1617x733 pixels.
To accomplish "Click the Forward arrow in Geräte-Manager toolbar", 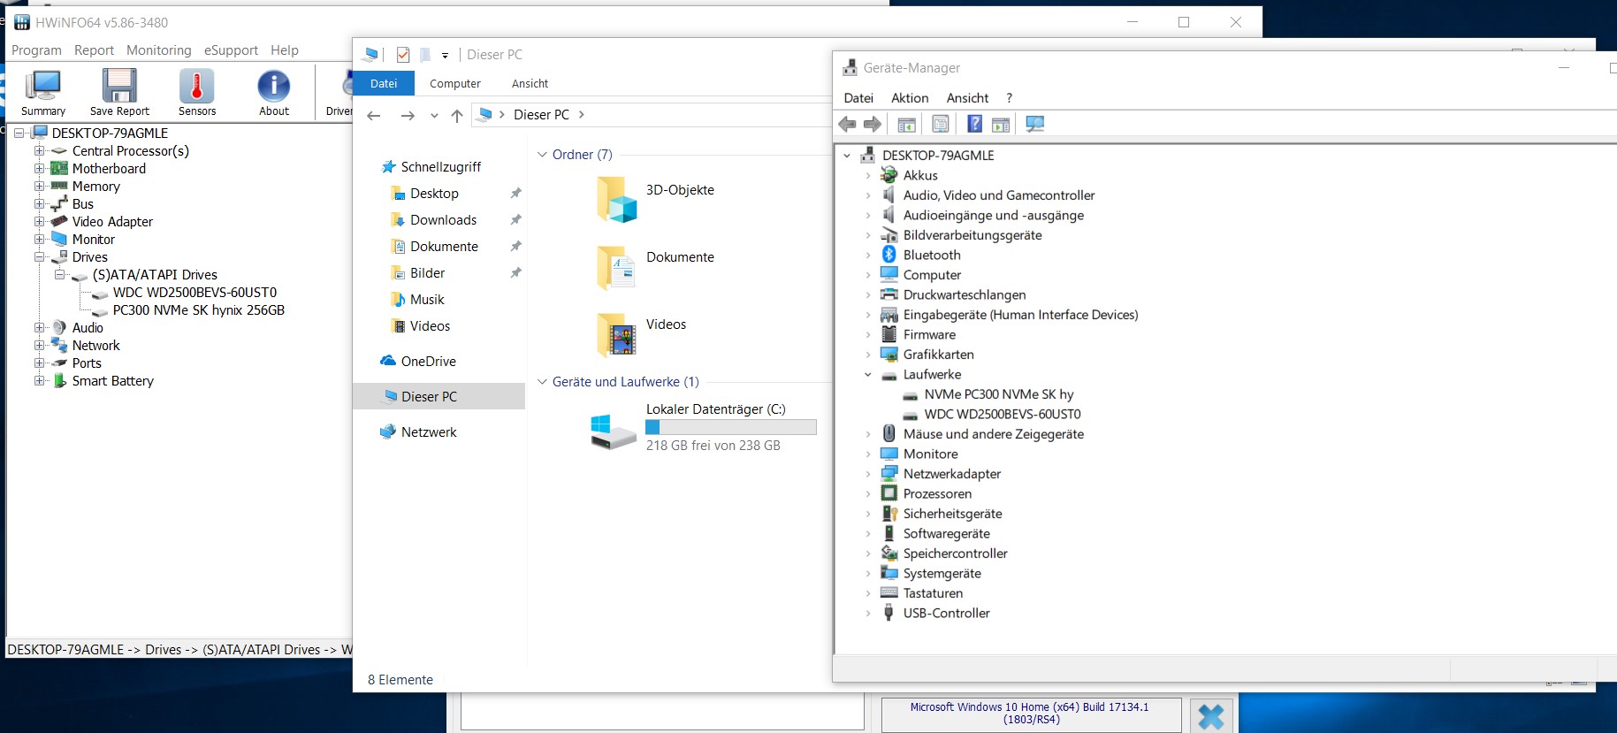I will [x=873, y=124].
